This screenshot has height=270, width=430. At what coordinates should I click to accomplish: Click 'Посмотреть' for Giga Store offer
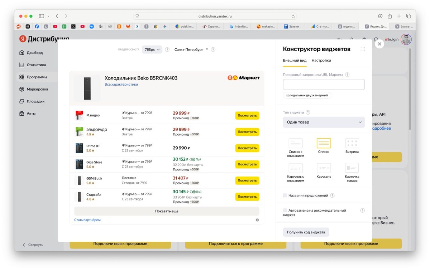pyautogui.click(x=247, y=164)
